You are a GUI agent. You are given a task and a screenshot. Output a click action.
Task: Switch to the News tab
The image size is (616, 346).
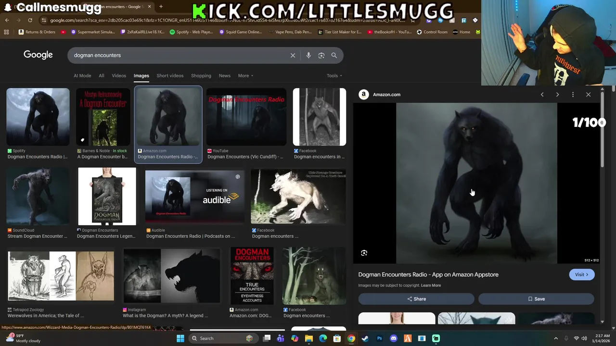point(225,75)
